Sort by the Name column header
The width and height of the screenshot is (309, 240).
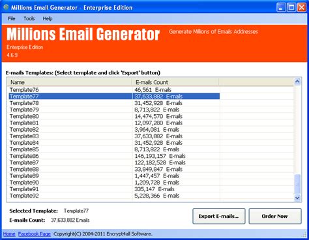click(69, 82)
